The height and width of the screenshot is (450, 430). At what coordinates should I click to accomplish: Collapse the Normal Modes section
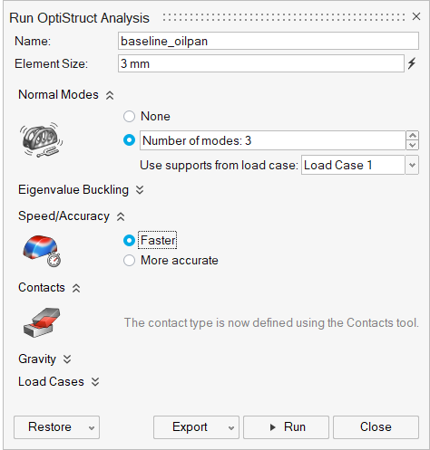[110, 95]
